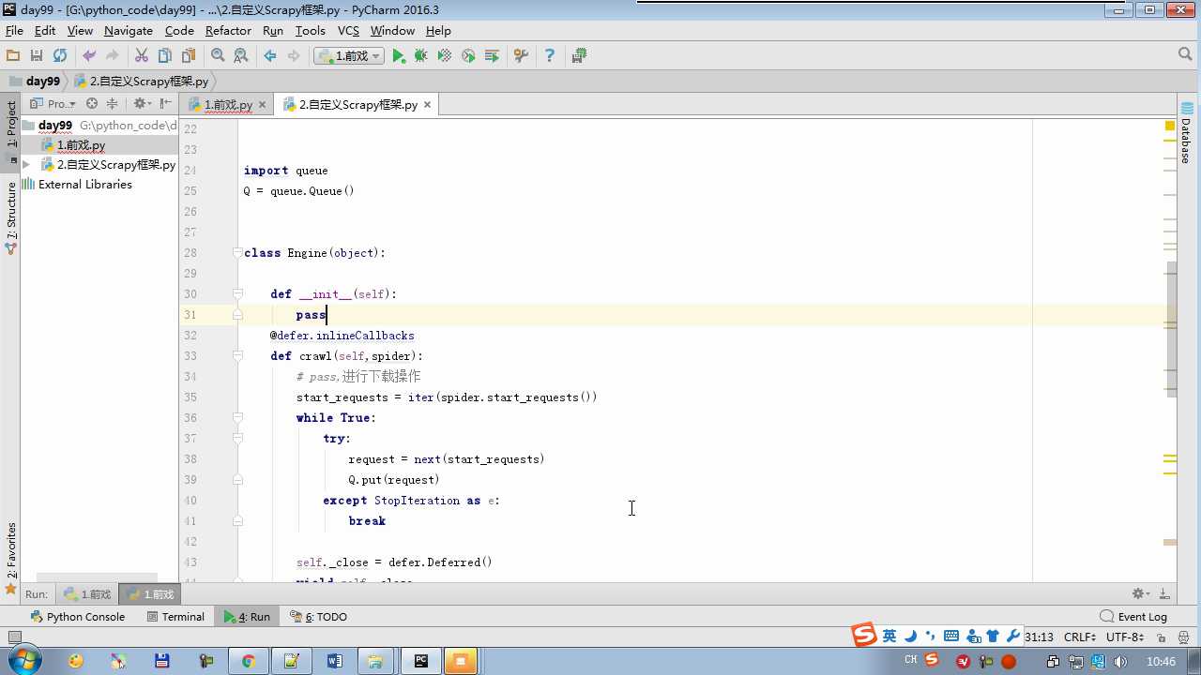The image size is (1201, 675).
Task: Click the CRLF line separator selector
Action: click(x=1079, y=637)
